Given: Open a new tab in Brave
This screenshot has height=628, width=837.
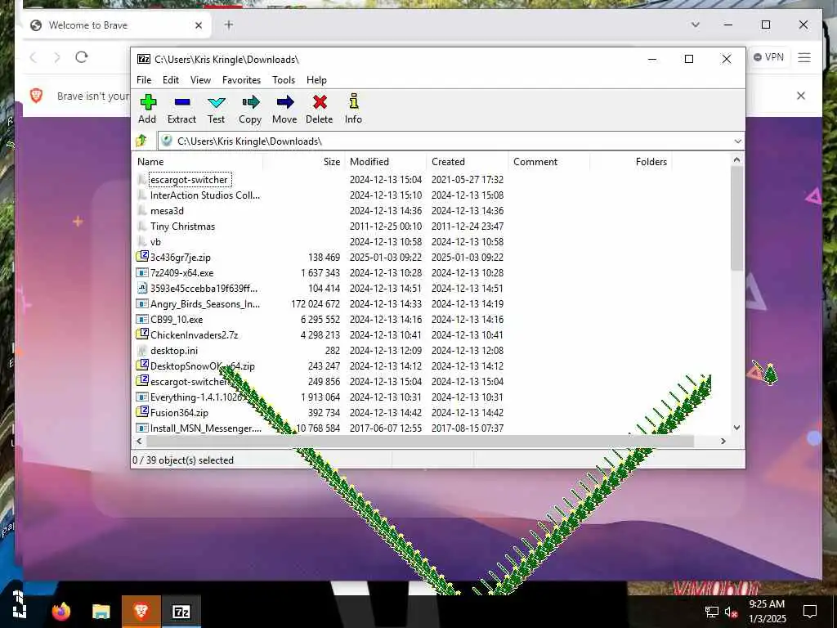Looking at the screenshot, I should pos(229,25).
